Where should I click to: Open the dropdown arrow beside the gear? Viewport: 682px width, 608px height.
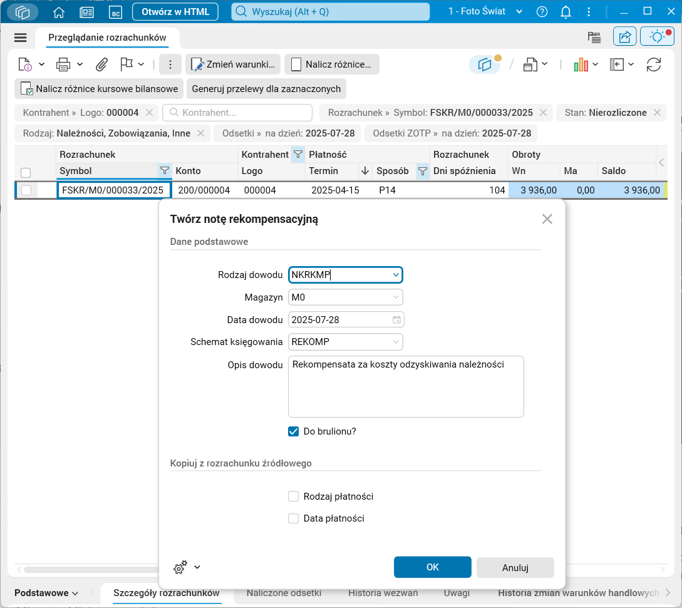[x=197, y=567]
